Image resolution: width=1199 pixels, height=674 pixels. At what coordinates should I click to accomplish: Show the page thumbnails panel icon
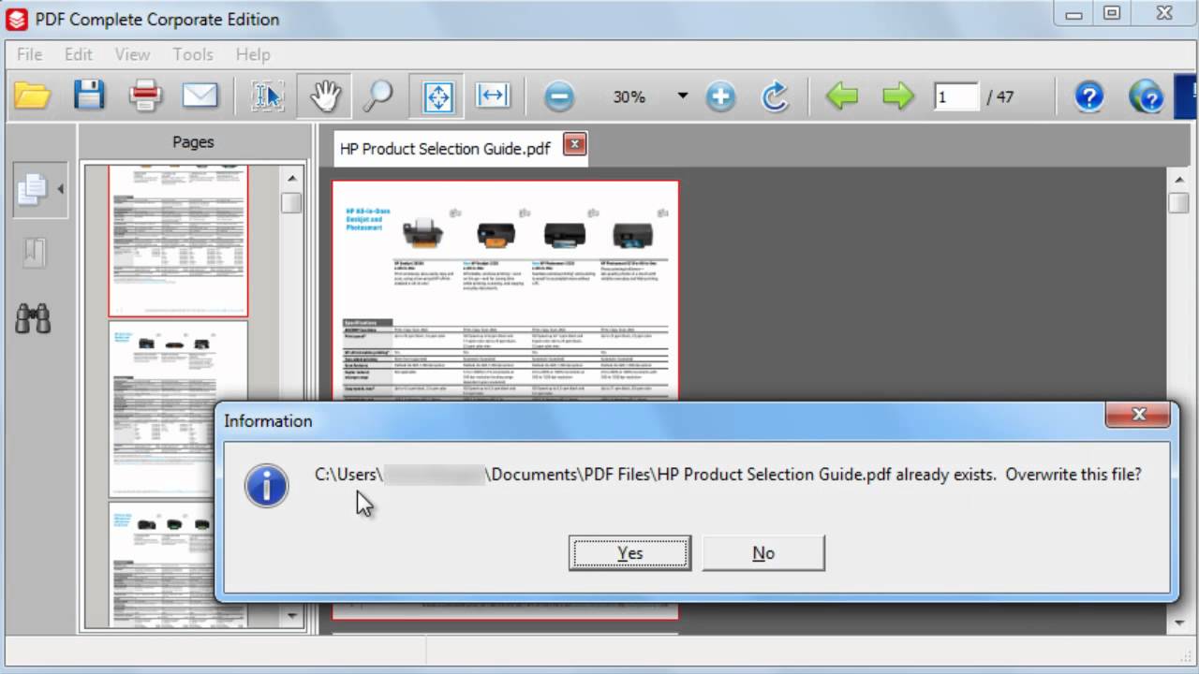tap(32, 189)
